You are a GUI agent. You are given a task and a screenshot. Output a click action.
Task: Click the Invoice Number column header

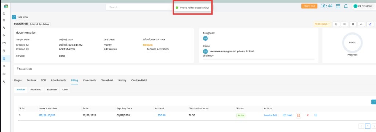(48, 108)
